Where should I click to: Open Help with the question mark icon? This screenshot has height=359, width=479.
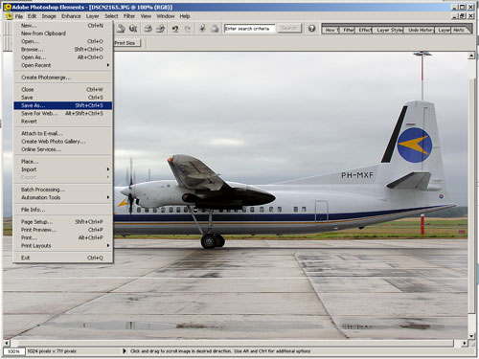click(311, 29)
